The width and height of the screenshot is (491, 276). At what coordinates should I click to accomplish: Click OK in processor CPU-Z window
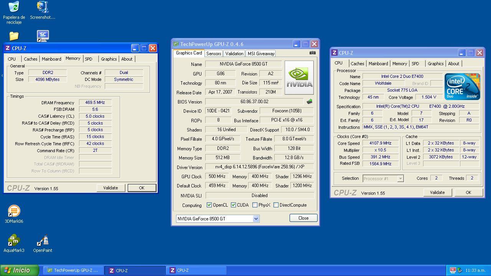[x=468, y=192]
